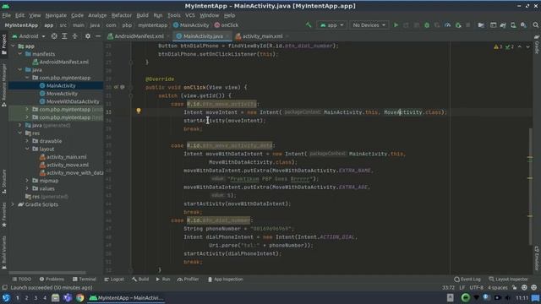Open the application launcher at taskbar left
The image size is (541, 304).
(6, 298)
